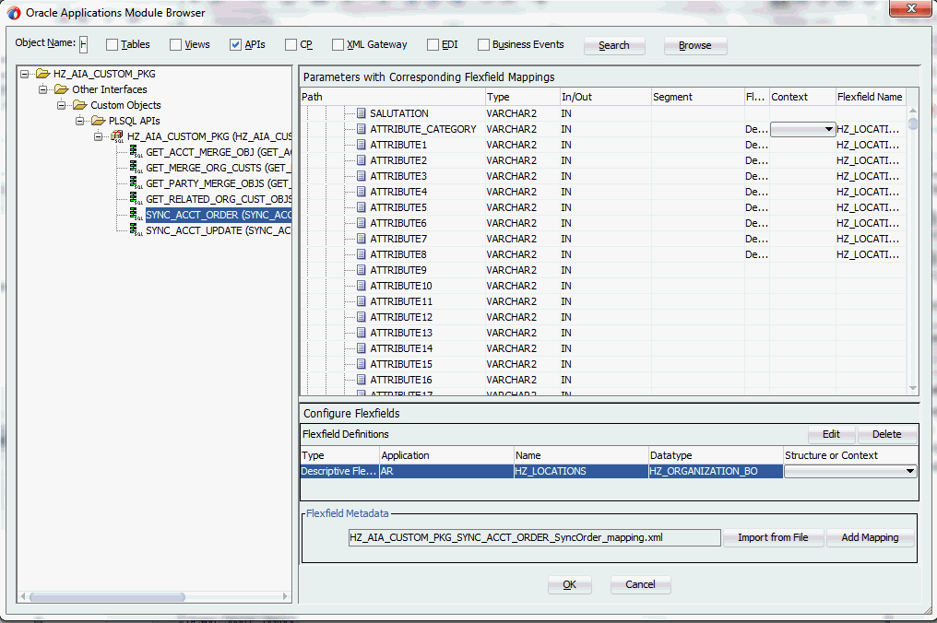The height and width of the screenshot is (623, 937).
Task: Click the Custom Objects folder icon
Action: tap(79, 105)
